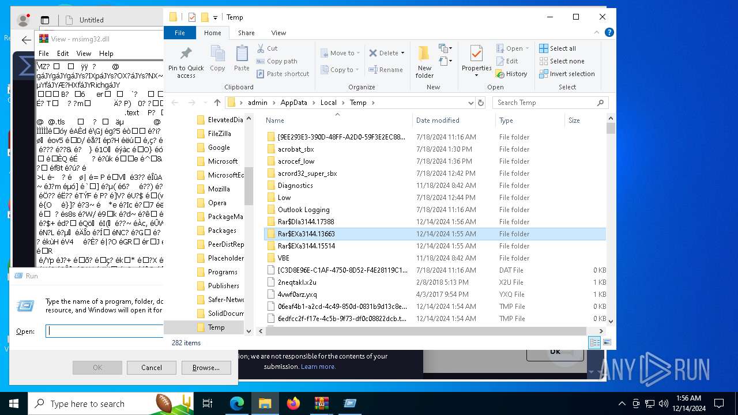Screen dimensions: 738x415
Task: Click Copy path in the ribbon
Action: pos(277,61)
